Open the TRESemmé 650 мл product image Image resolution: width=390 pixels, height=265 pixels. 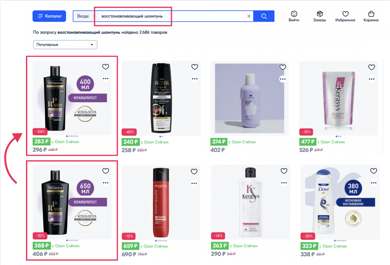pos(72,202)
